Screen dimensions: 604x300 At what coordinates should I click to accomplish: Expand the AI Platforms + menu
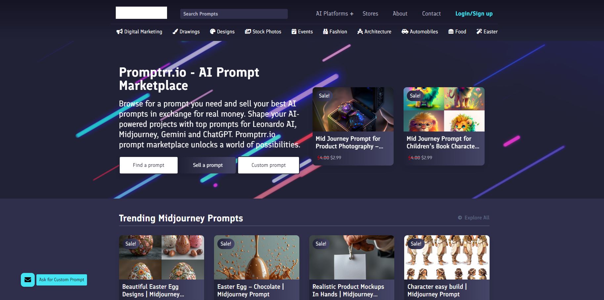coord(334,14)
